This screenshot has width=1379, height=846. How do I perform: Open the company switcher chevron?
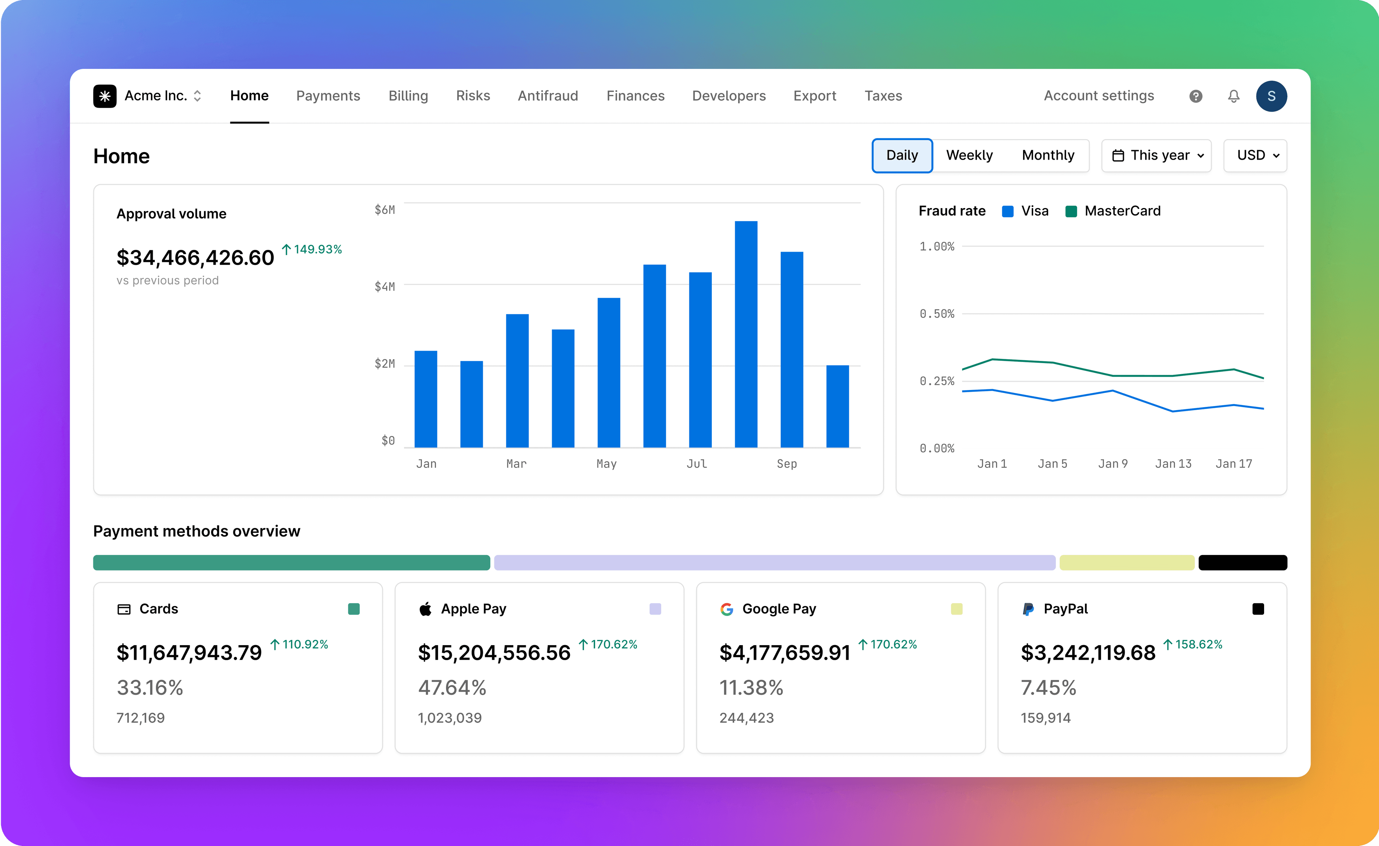coord(198,96)
